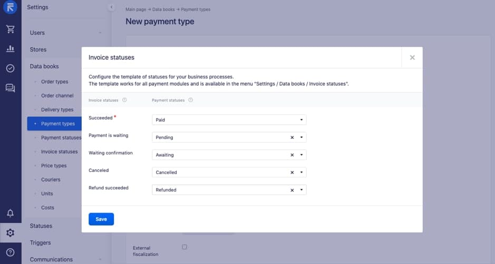495x264 pixels.
Task: Click info icon next to Payment statuses header
Action: click(x=191, y=100)
